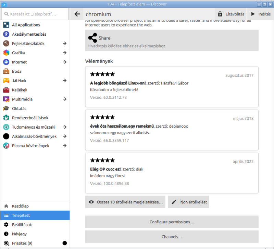Click the Share label text
The height and width of the screenshot is (249, 274).
click(x=104, y=38)
